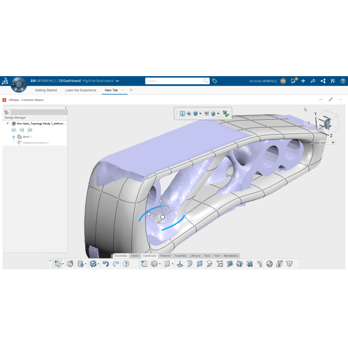This screenshot has height=348, width=348.
Task: Click Andrew BARNES profile name
Action: point(263,81)
